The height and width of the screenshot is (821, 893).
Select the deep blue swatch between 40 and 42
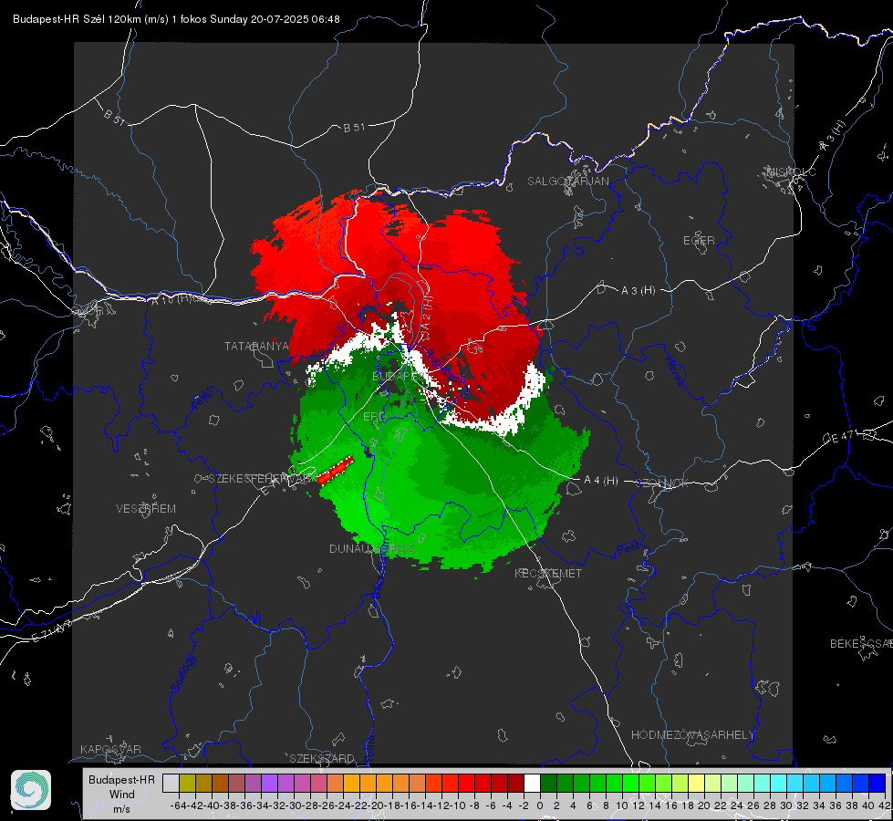click(x=877, y=783)
